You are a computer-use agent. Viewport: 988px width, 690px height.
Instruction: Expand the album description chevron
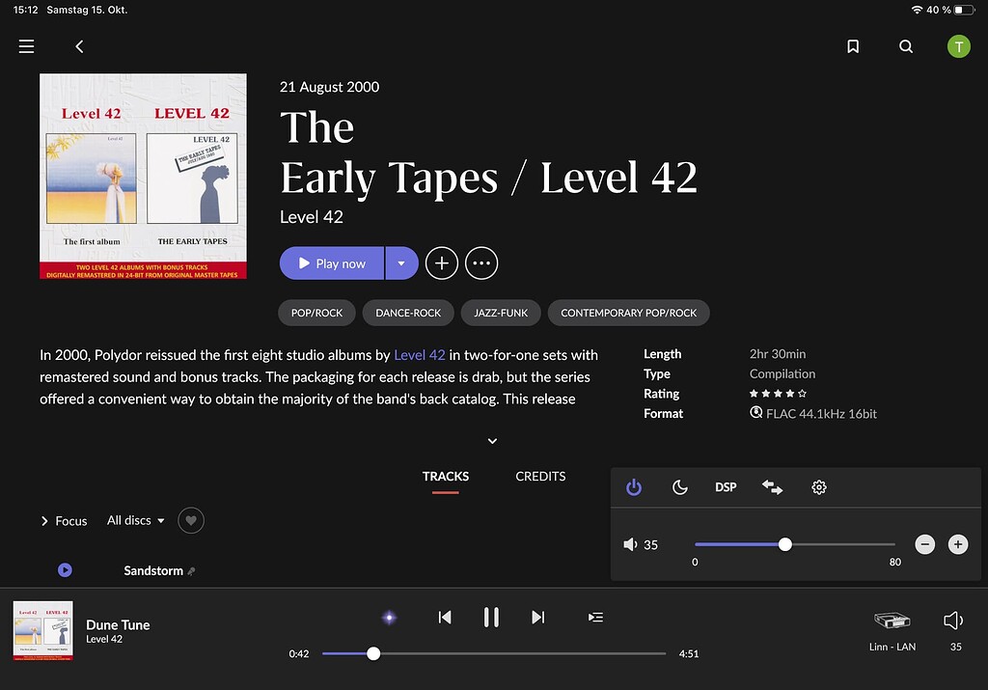pyautogui.click(x=492, y=441)
